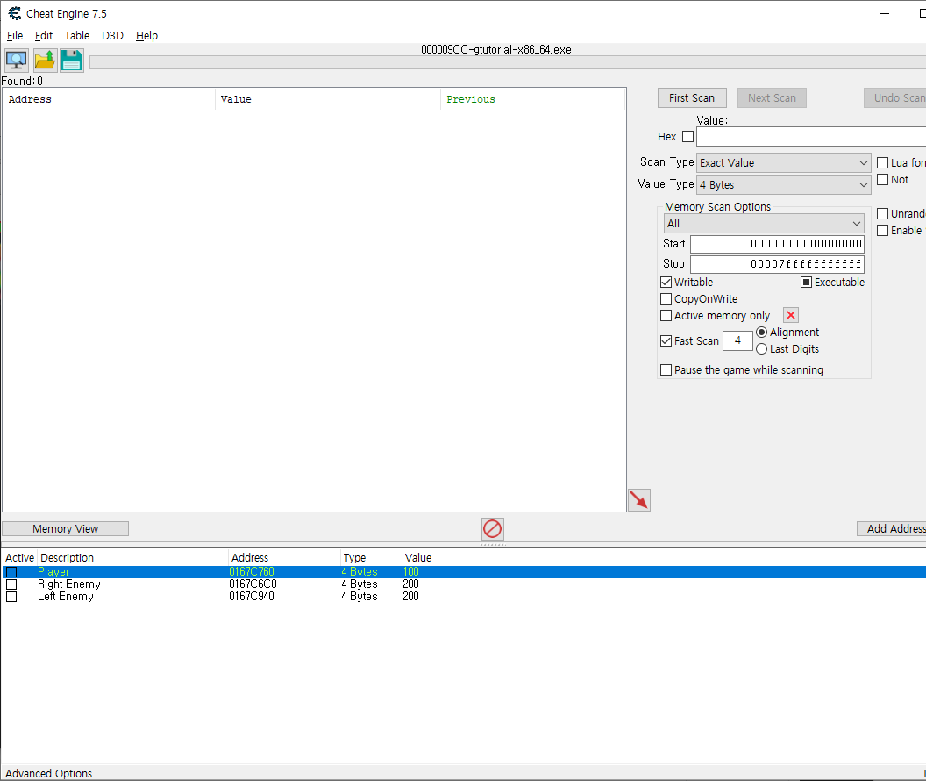Click the scan progress bar

point(508,62)
